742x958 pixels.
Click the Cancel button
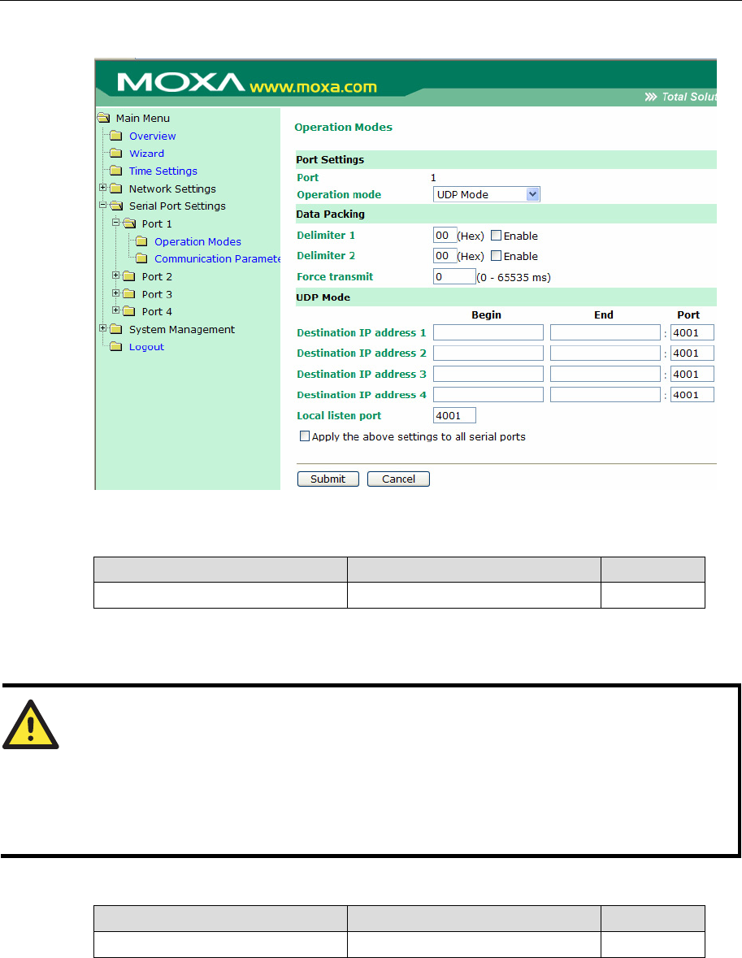pos(398,479)
